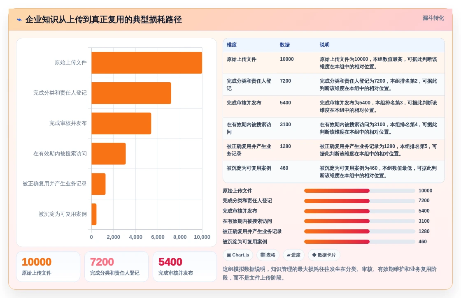Click 原始上传文件 in the table's 维度 column
This screenshot has width=461, height=298.
[241, 59]
